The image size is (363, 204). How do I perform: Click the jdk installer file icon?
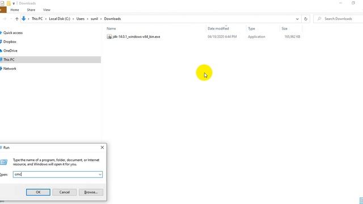(109, 37)
